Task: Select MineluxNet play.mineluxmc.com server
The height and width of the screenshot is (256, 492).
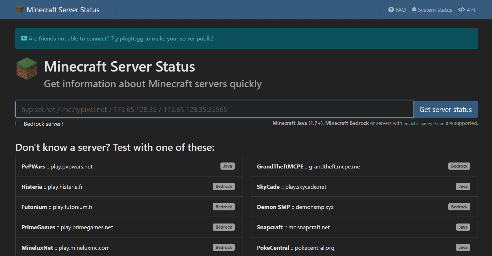Action: 129,247
